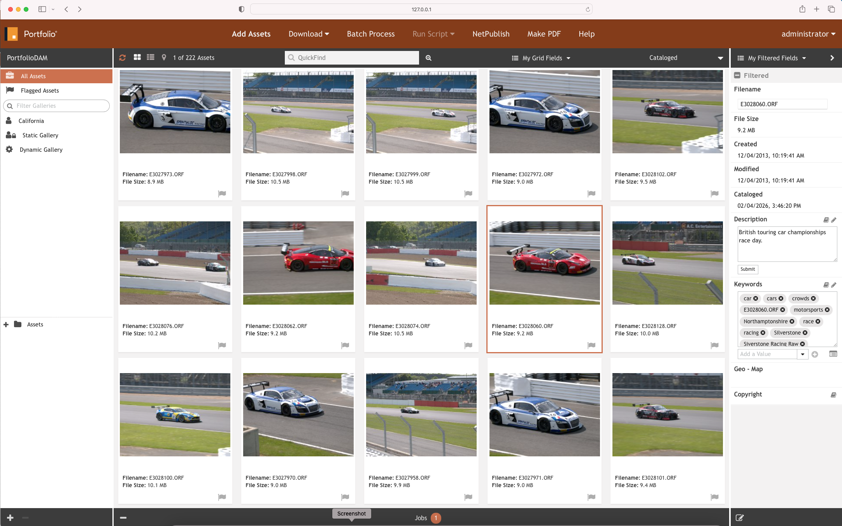This screenshot has height=526, width=842.
Task: Open the map location pin view
Action: click(x=164, y=57)
